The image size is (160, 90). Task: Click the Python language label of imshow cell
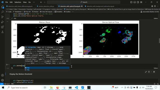[x=156, y=68]
